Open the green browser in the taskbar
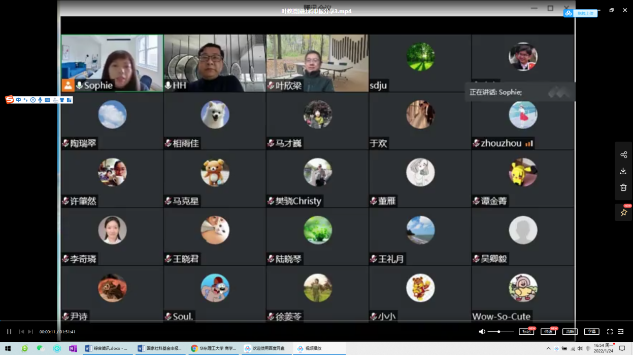Image resolution: width=633 pixels, height=355 pixels. point(24,348)
